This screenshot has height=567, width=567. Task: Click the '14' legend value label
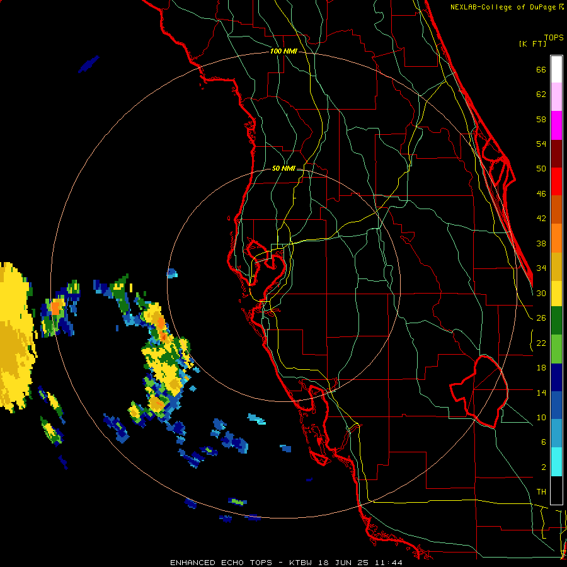[x=541, y=392]
